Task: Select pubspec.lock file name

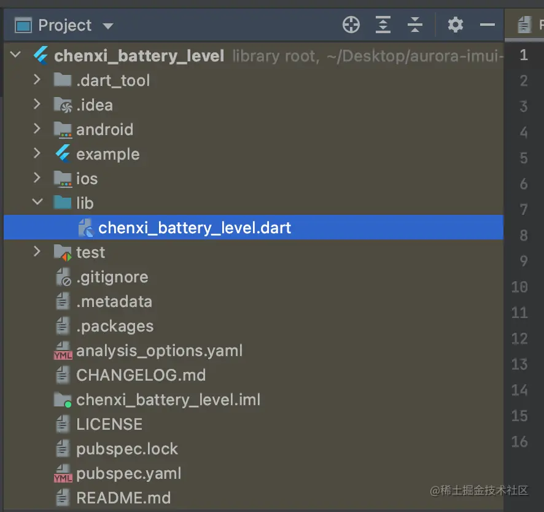Action: tap(127, 449)
